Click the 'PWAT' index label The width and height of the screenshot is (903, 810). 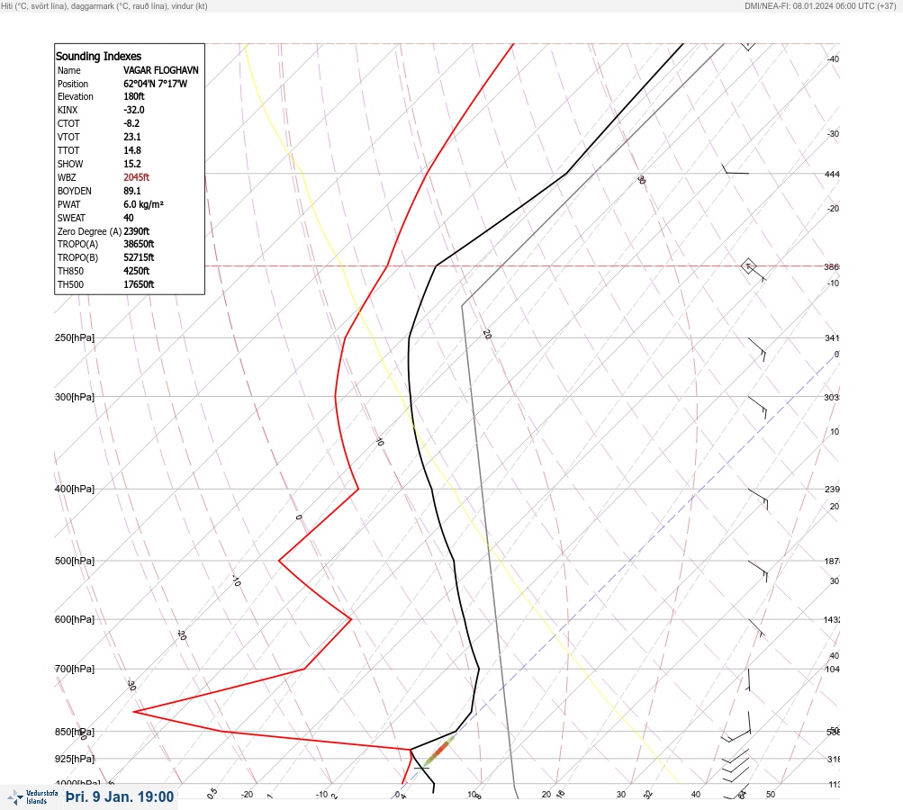coord(69,204)
